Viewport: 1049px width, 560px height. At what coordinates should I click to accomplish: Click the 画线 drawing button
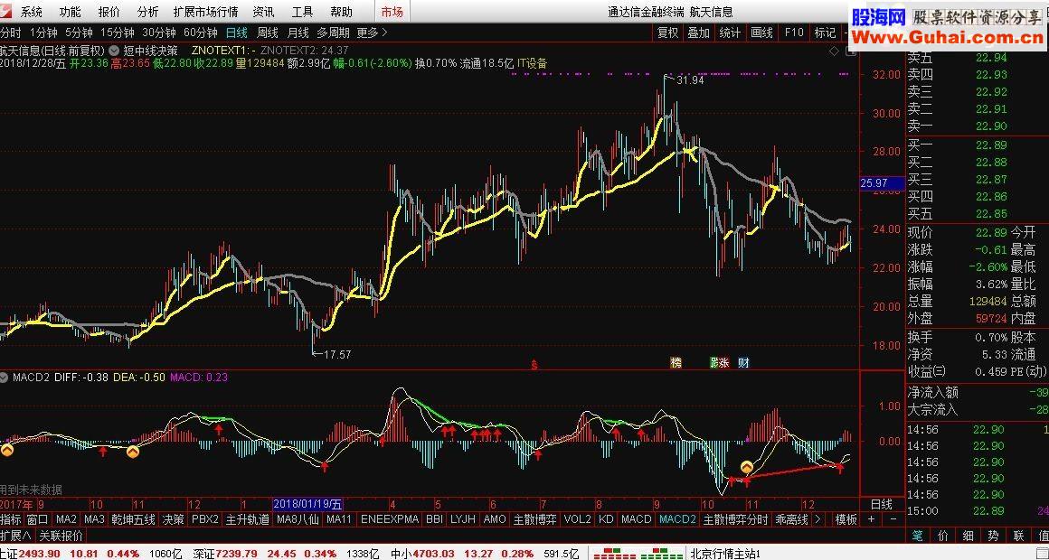pos(761,33)
